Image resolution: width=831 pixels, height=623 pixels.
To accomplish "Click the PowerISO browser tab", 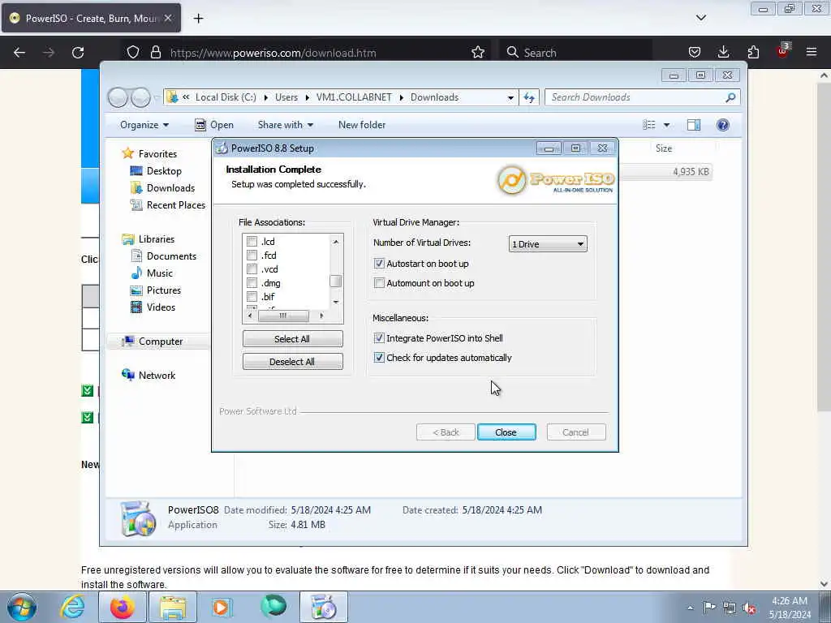I will tap(91, 19).
